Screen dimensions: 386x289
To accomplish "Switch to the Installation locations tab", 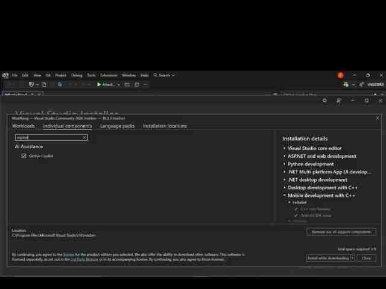I will click(x=165, y=126).
